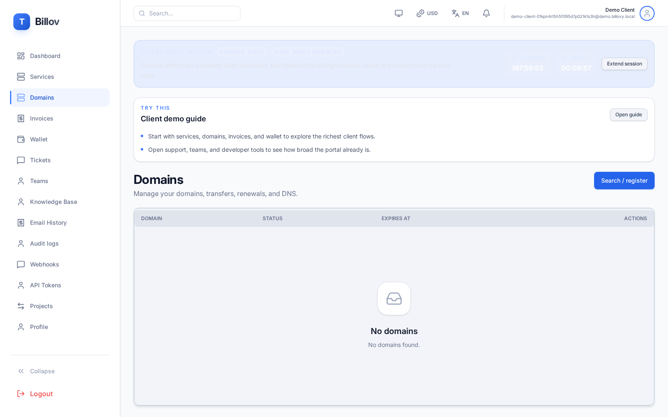Click the Search / register button
Image resolution: width=668 pixels, height=417 pixels.
624,181
